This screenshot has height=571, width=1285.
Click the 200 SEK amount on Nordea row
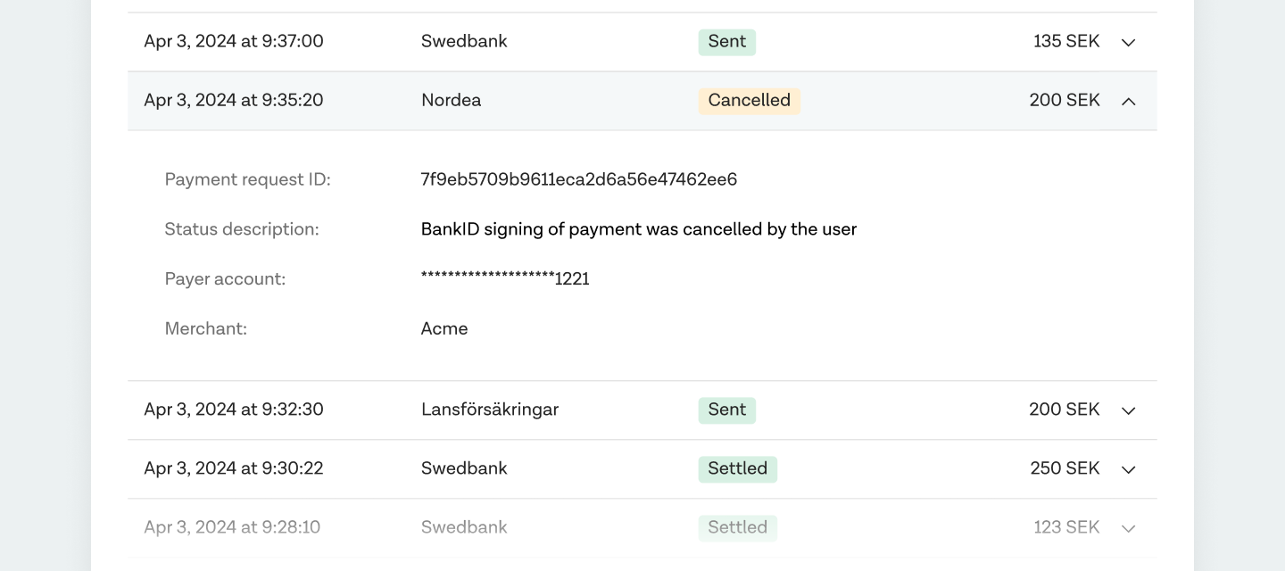tap(1064, 101)
